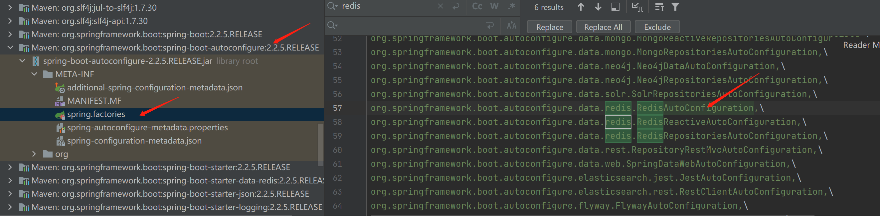This screenshot has width=880, height=216.
Task: Jump to the next search occurrence
Action: coord(598,7)
